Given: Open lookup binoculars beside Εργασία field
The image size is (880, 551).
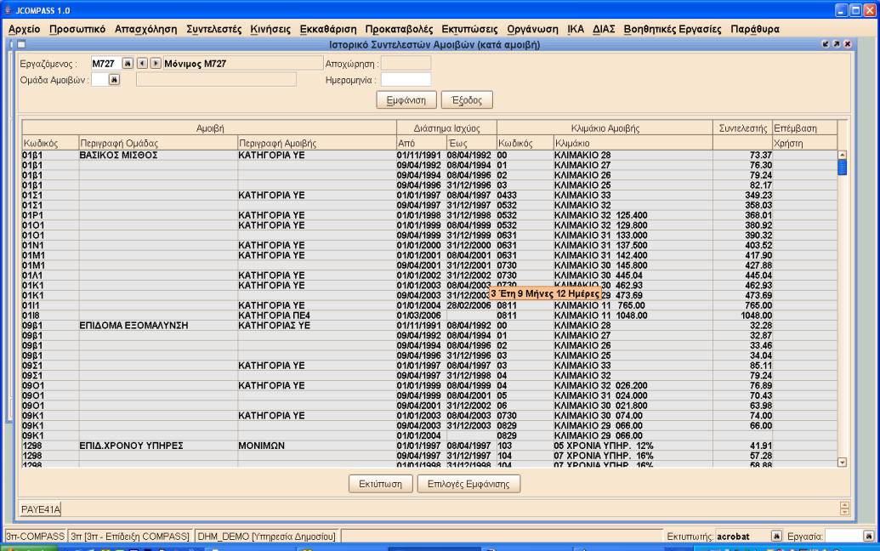Looking at the screenshot, I should pyautogui.click(x=868, y=536).
